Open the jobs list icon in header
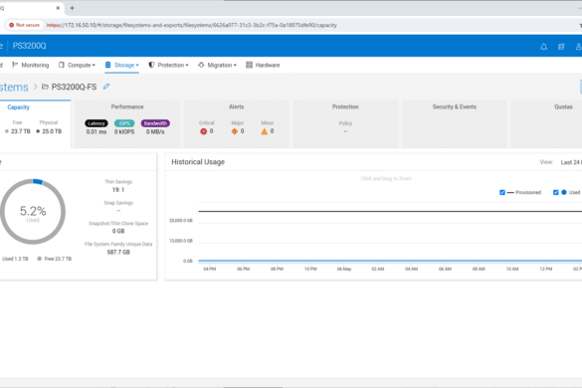Image resolution: width=582 pixels, height=388 pixels. pos(561,47)
